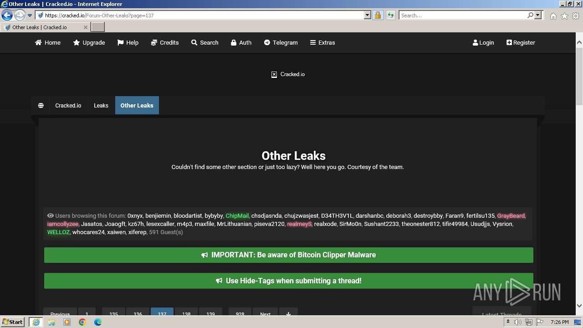This screenshot has width=583, height=328.
Task: Open the volume speaker tray icon
Action: coord(518,322)
